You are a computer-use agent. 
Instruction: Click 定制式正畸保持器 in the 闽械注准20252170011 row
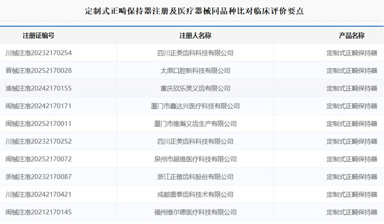[x=352, y=124]
